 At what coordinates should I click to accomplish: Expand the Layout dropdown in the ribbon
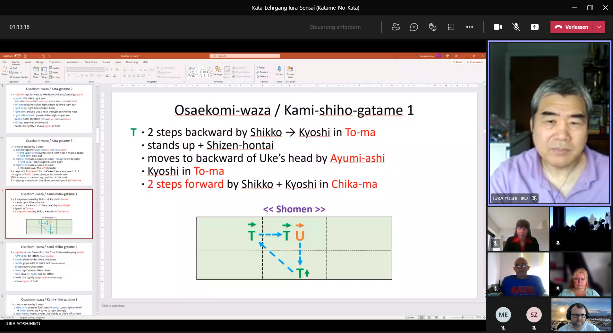tap(56, 68)
